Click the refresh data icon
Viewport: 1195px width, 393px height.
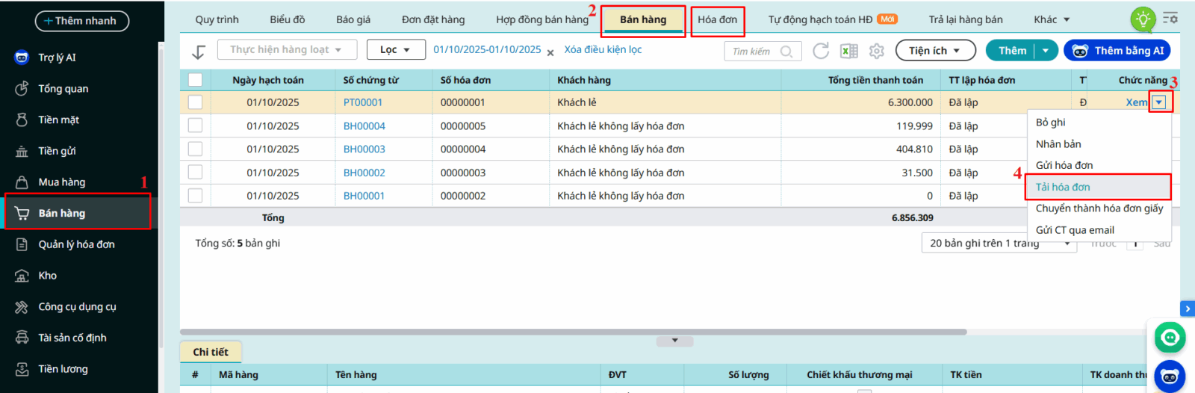pos(821,51)
